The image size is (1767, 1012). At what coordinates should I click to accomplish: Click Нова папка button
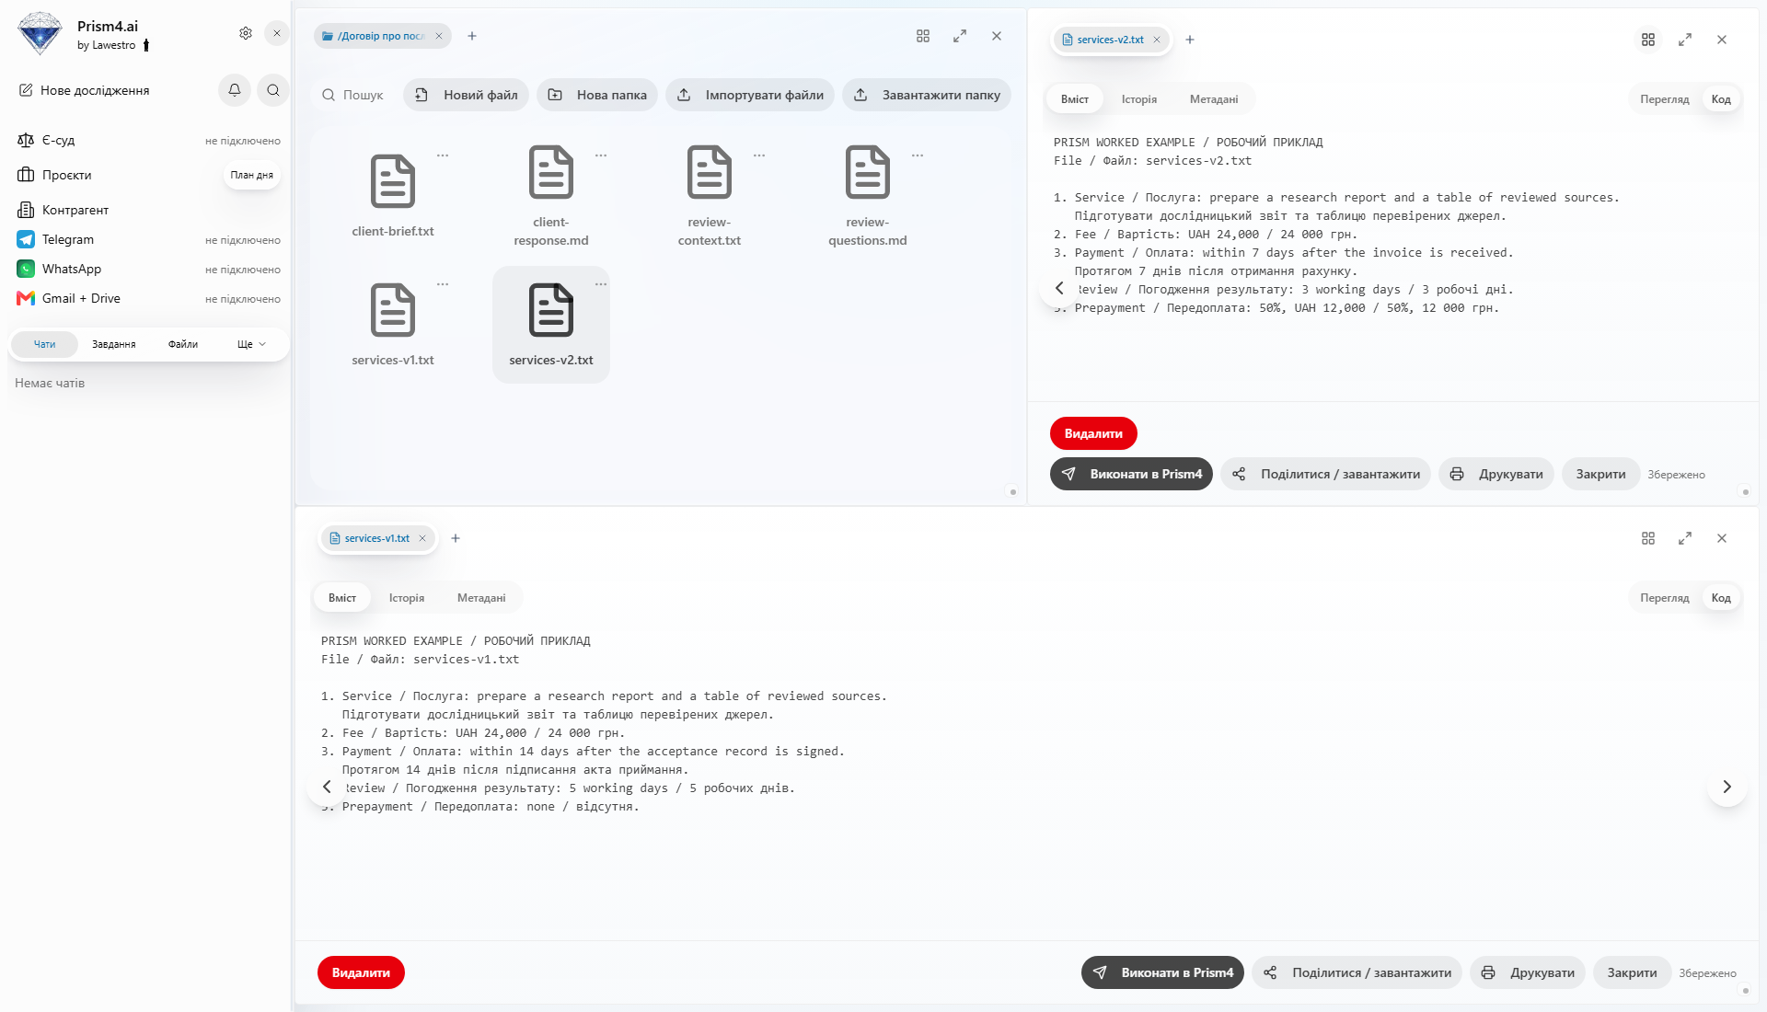pos(597,95)
